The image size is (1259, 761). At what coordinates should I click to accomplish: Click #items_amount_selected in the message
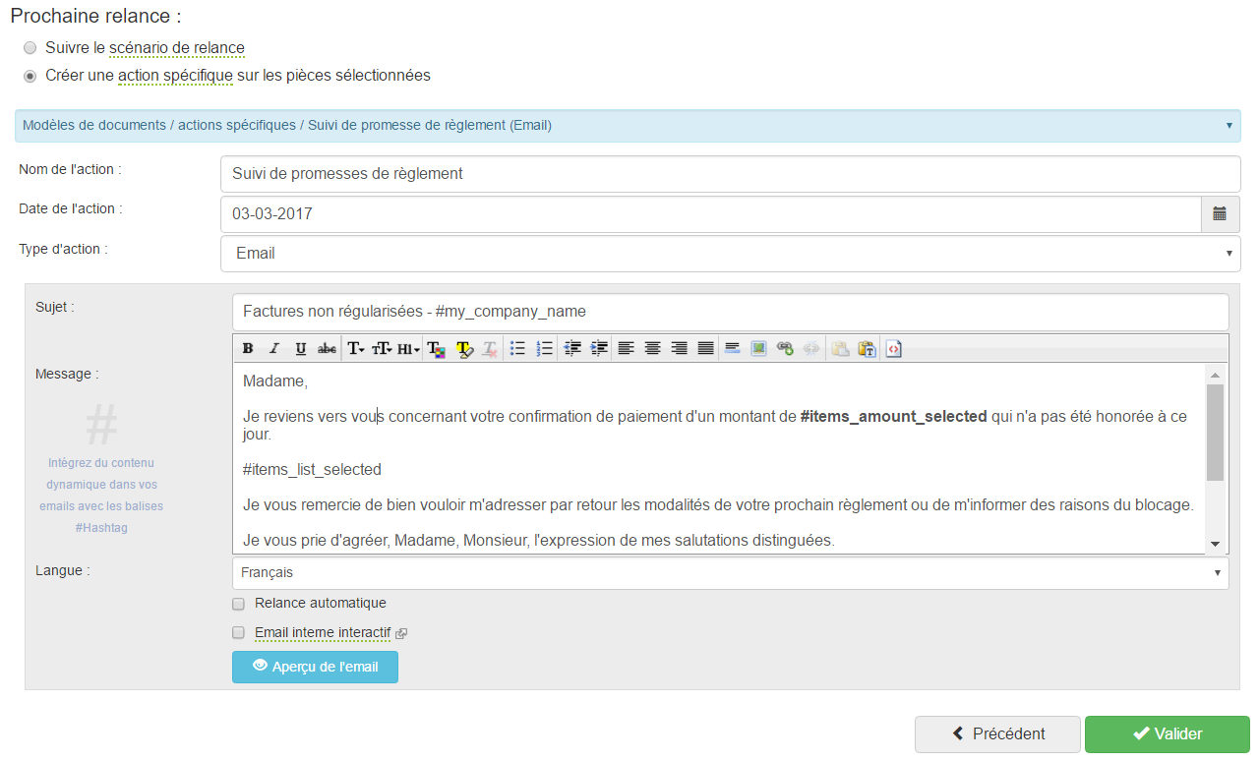pos(893,417)
